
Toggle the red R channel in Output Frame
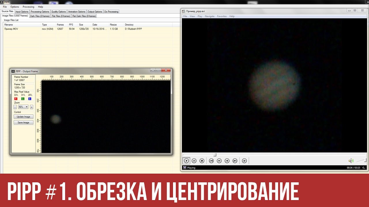[16, 99]
